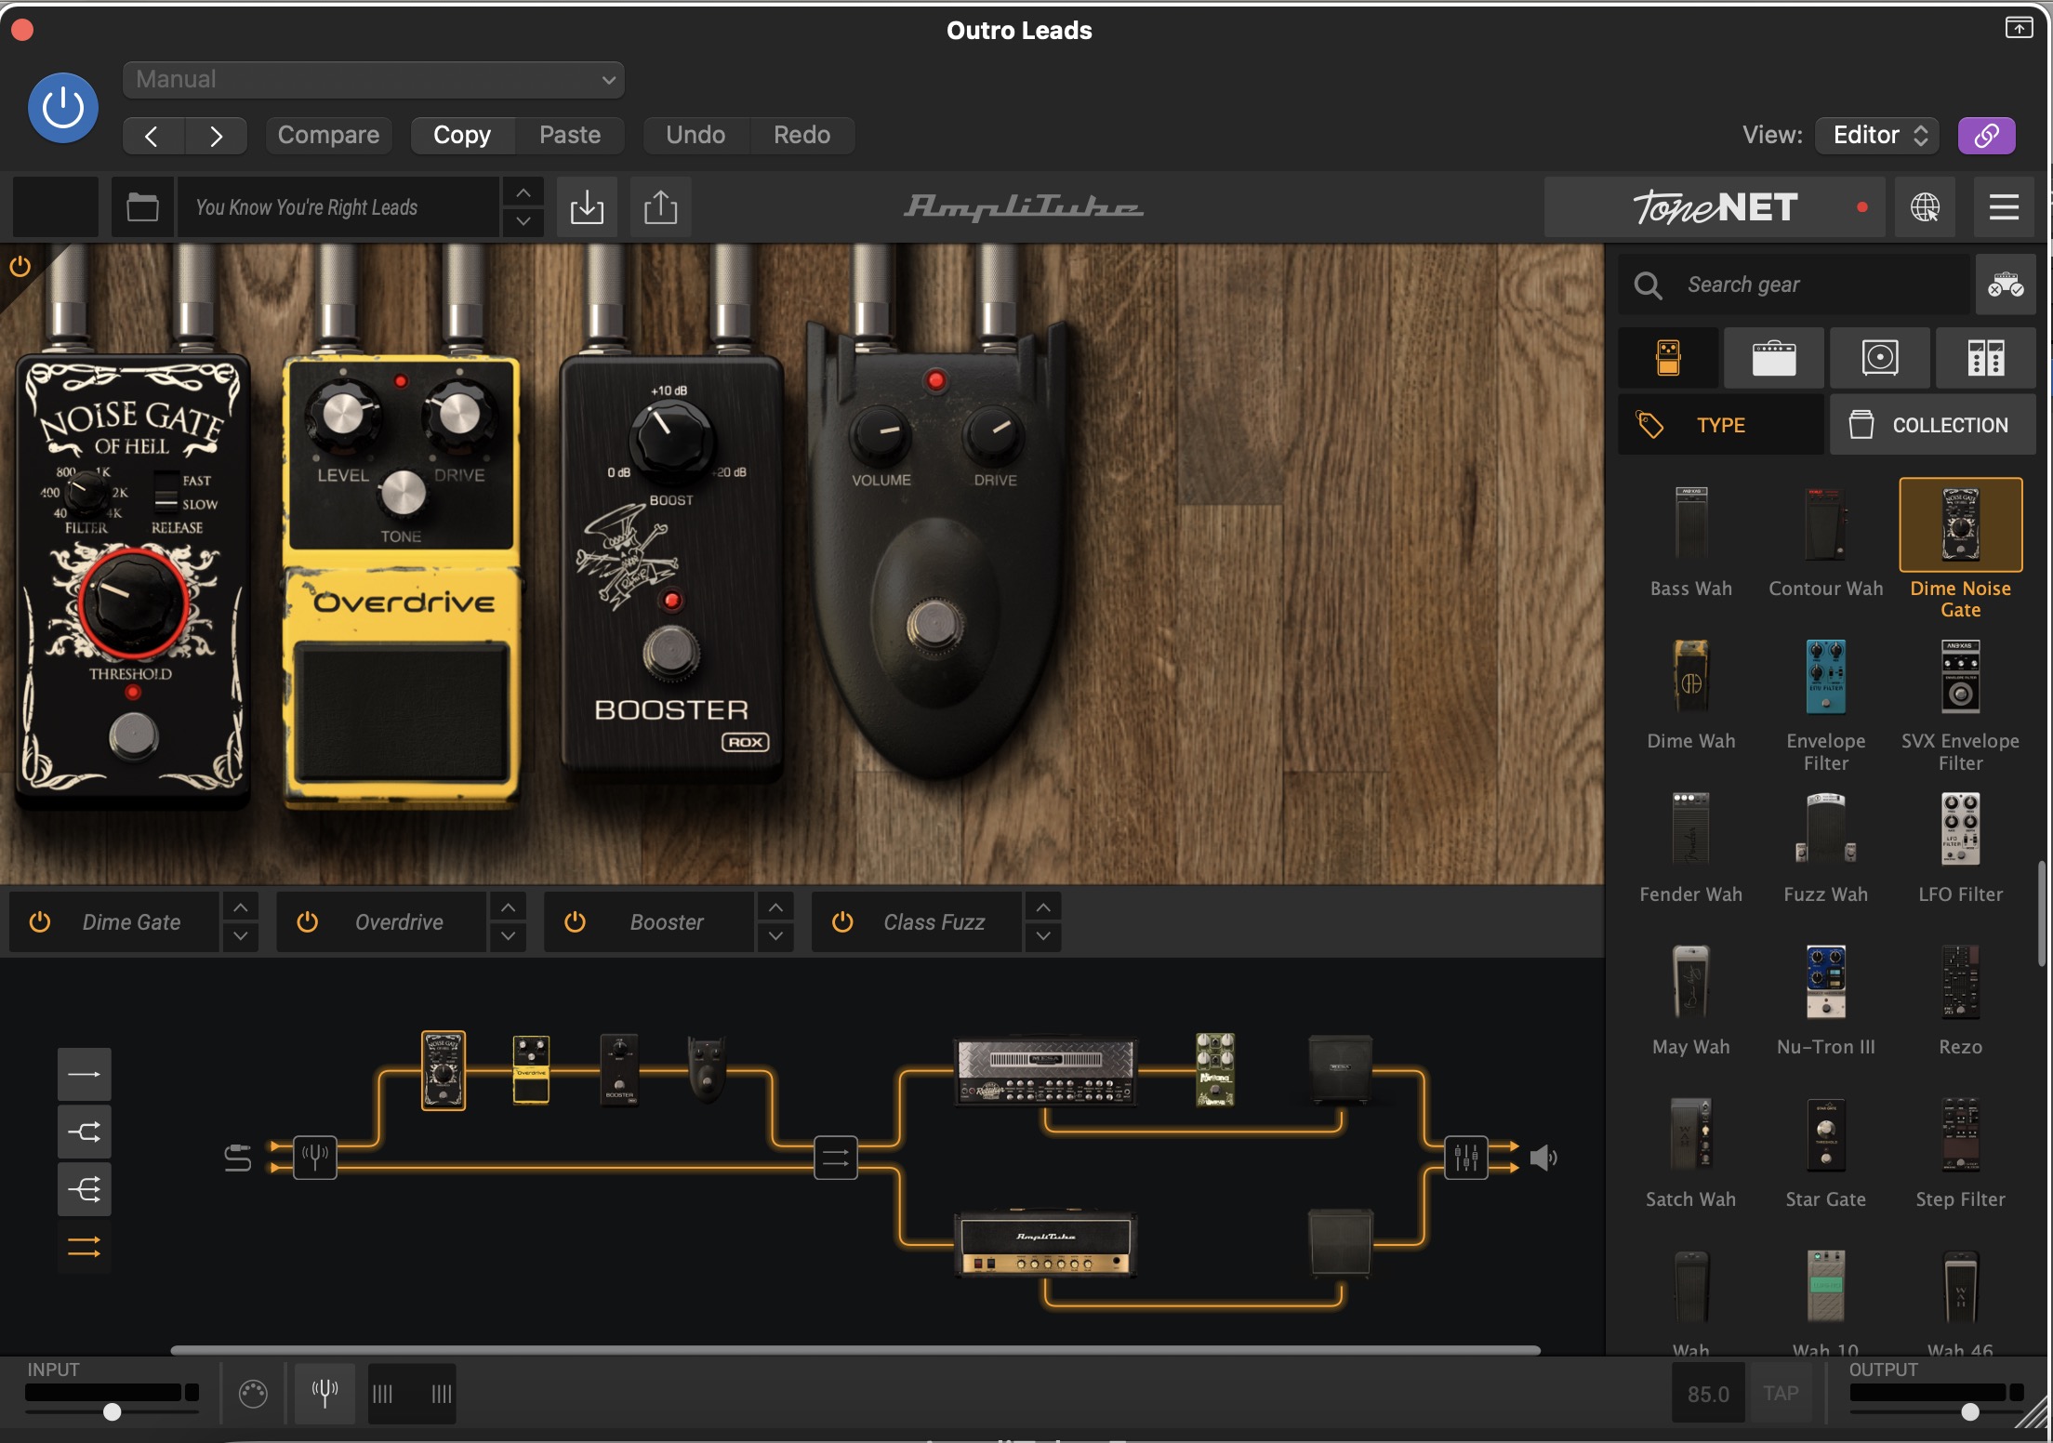Image resolution: width=2053 pixels, height=1443 pixels.
Task: Click the gear availability filter icon beside search
Action: (x=2006, y=285)
